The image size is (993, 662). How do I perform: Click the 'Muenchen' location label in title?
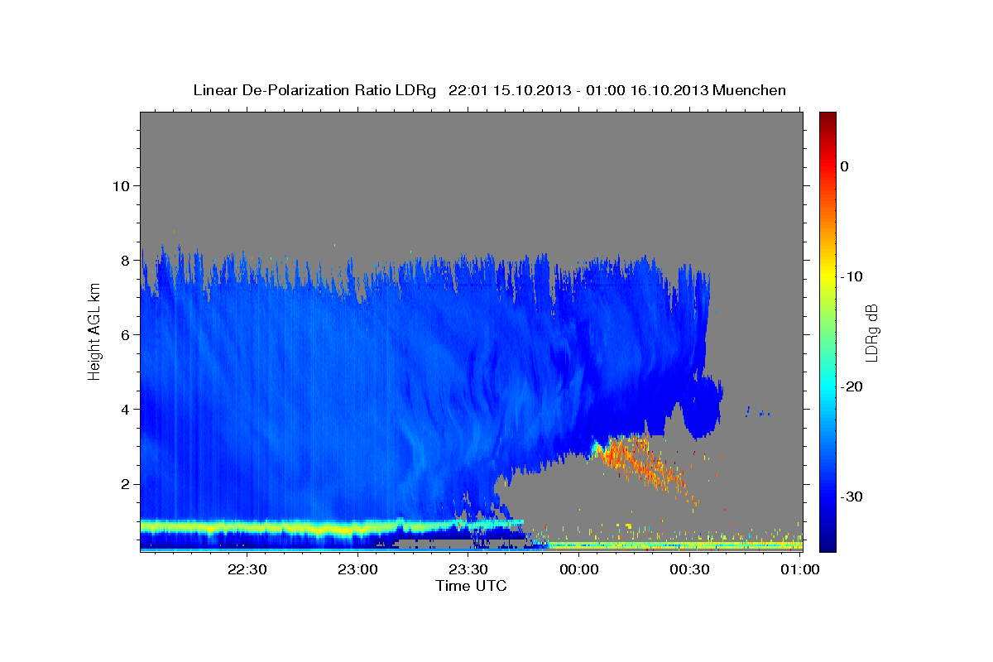(x=749, y=90)
